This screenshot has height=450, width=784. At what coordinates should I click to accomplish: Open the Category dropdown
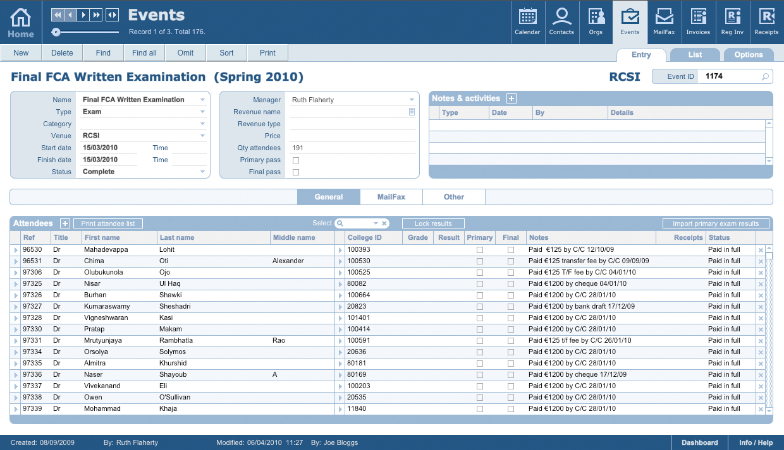pyautogui.click(x=202, y=124)
